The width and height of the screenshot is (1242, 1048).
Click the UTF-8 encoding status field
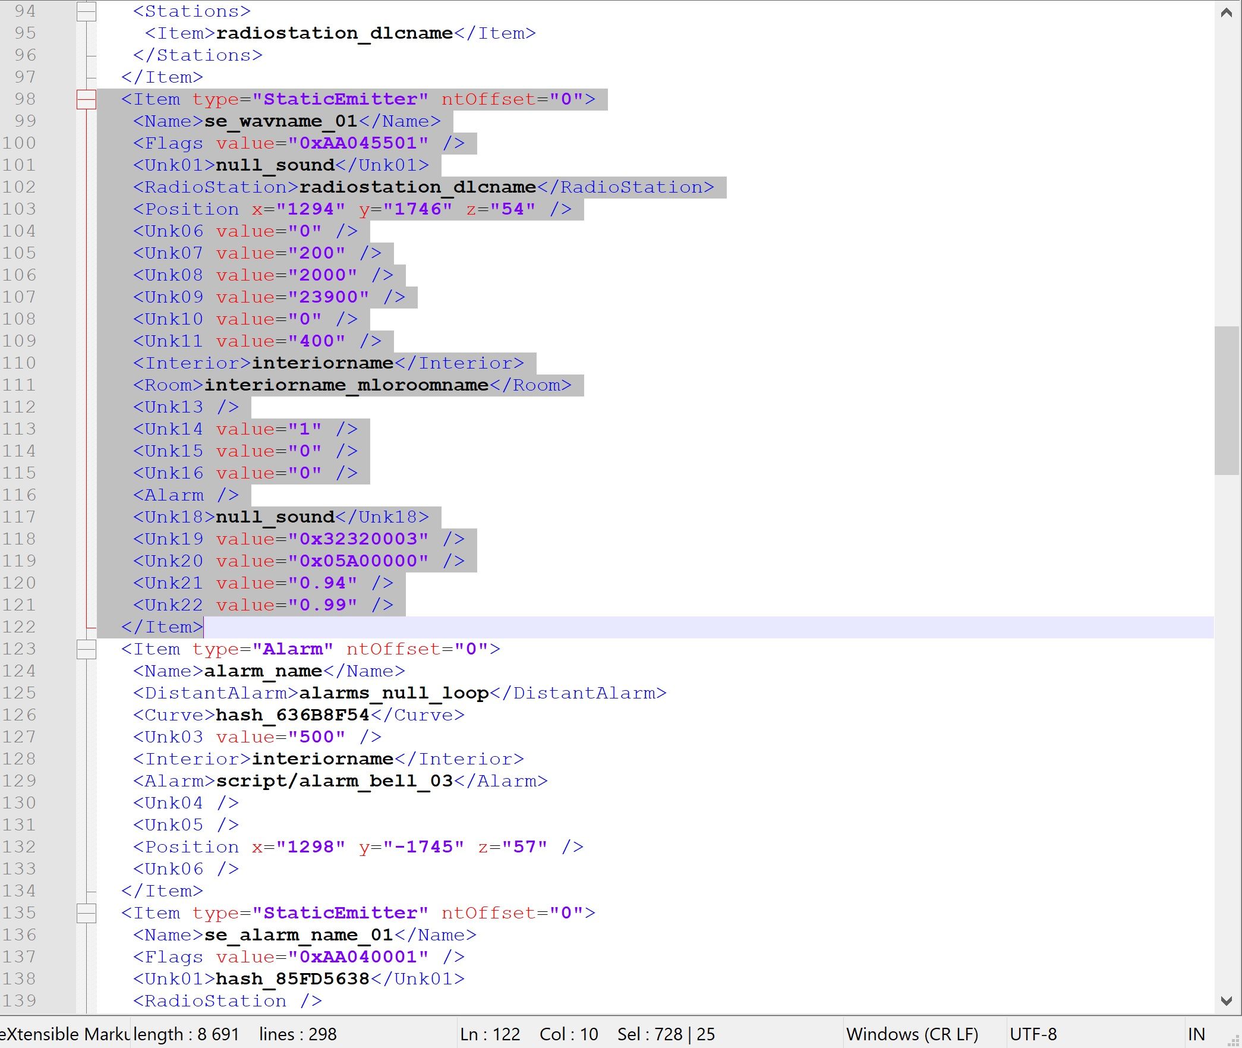pyautogui.click(x=1033, y=1034)
